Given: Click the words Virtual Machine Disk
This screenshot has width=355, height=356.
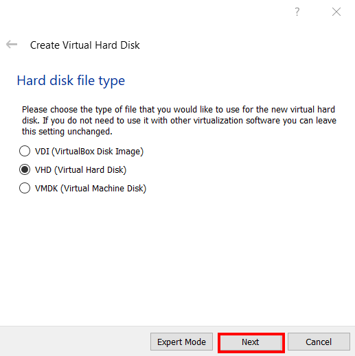Looking at the screenshot, I should [104, 189].
